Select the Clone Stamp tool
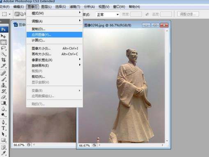 point(3,85)
